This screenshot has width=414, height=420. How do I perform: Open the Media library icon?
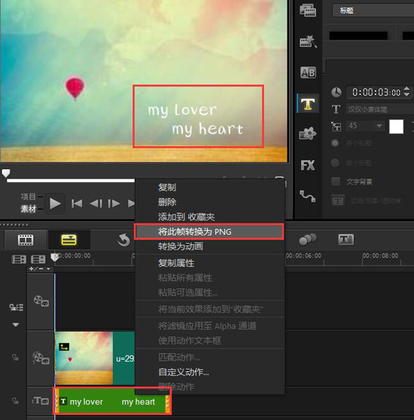pyautogui.click(x=308, y=11)
